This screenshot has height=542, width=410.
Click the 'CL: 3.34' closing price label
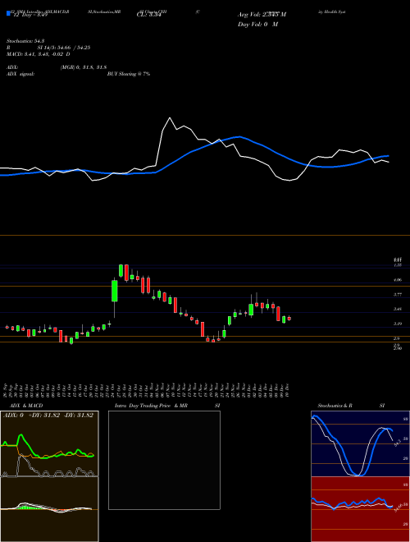coord(148,15)
